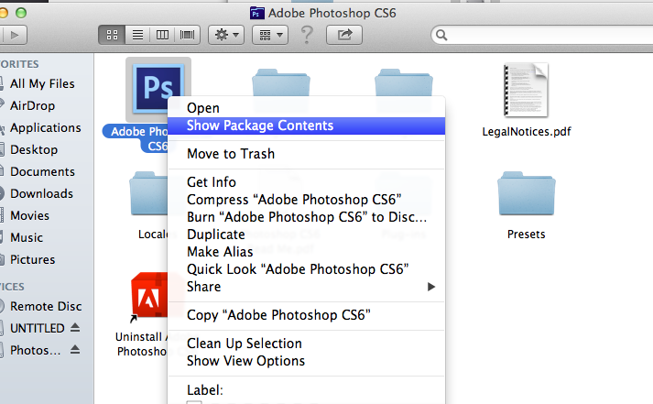The image size is (653, 404).
Task: Choose Show View Options
Action: [x=307, y=361]
